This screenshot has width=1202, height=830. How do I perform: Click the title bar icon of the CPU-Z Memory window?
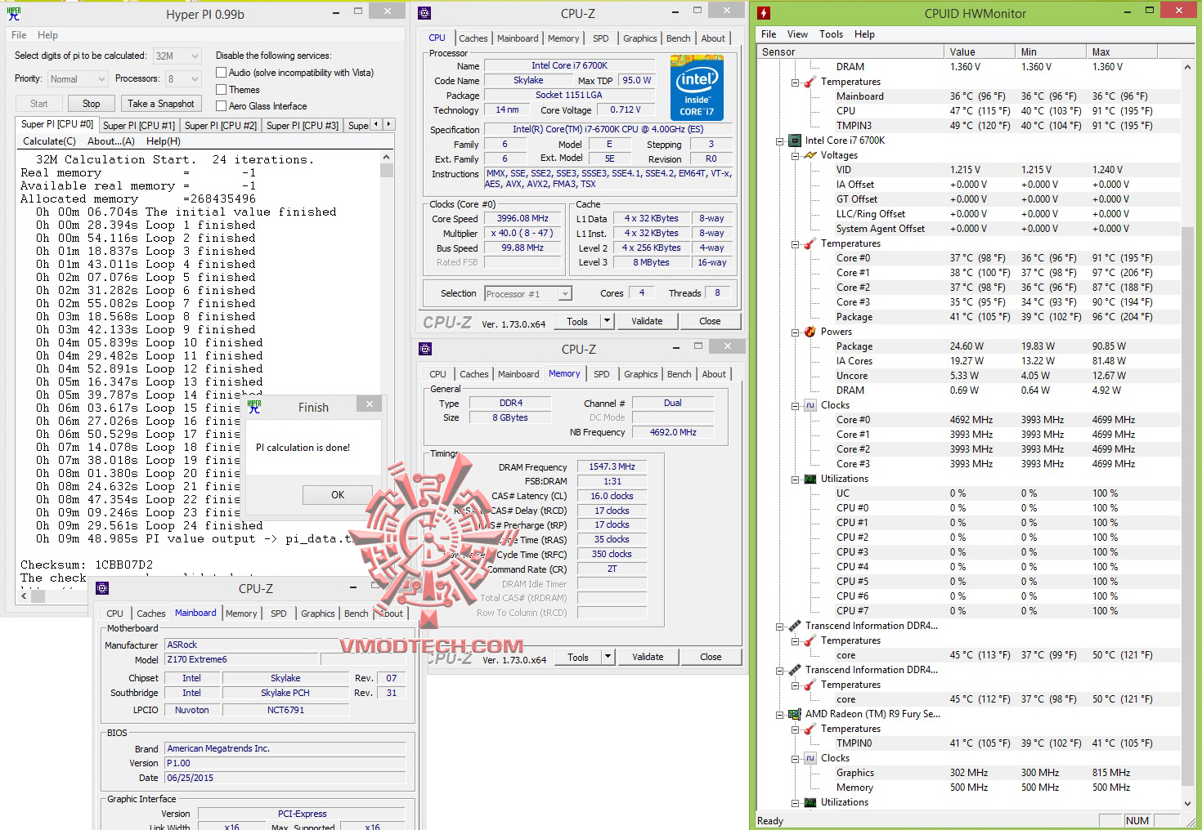tap(425, 349)
